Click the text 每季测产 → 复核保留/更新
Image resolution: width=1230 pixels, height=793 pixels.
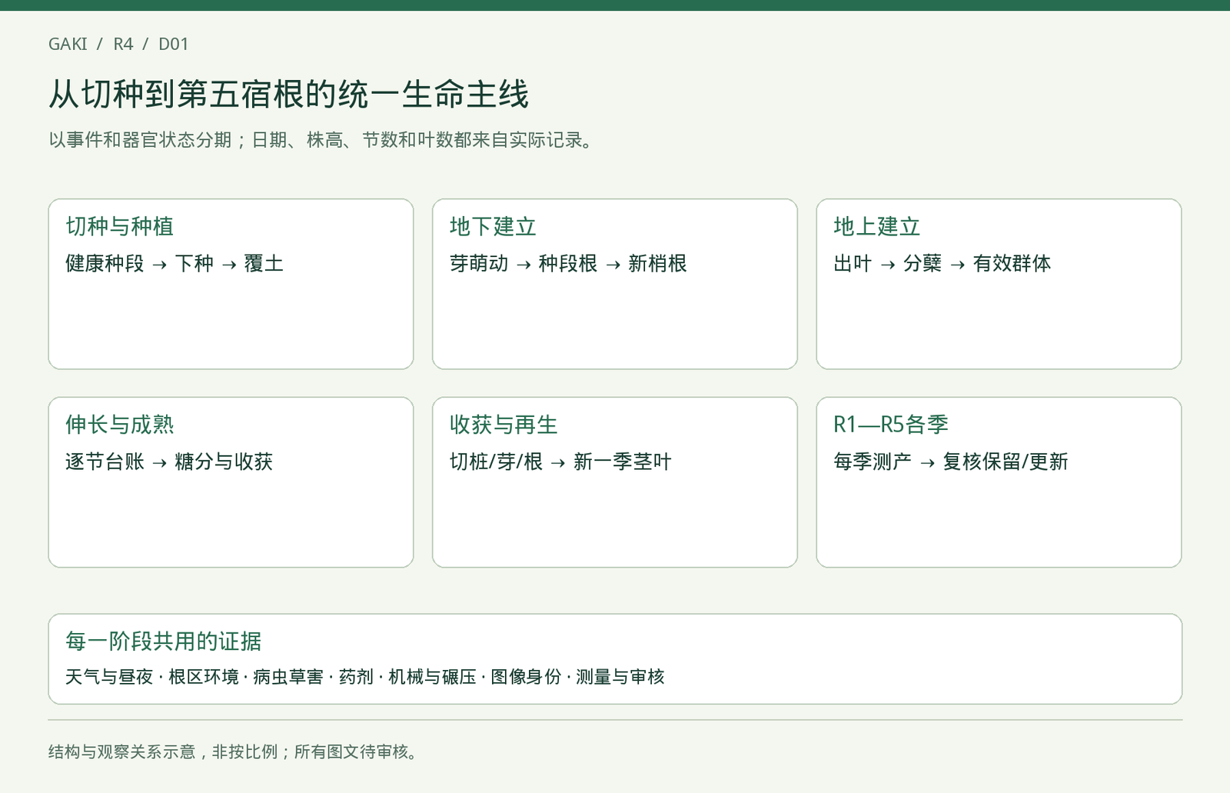[x=951, y=461]
